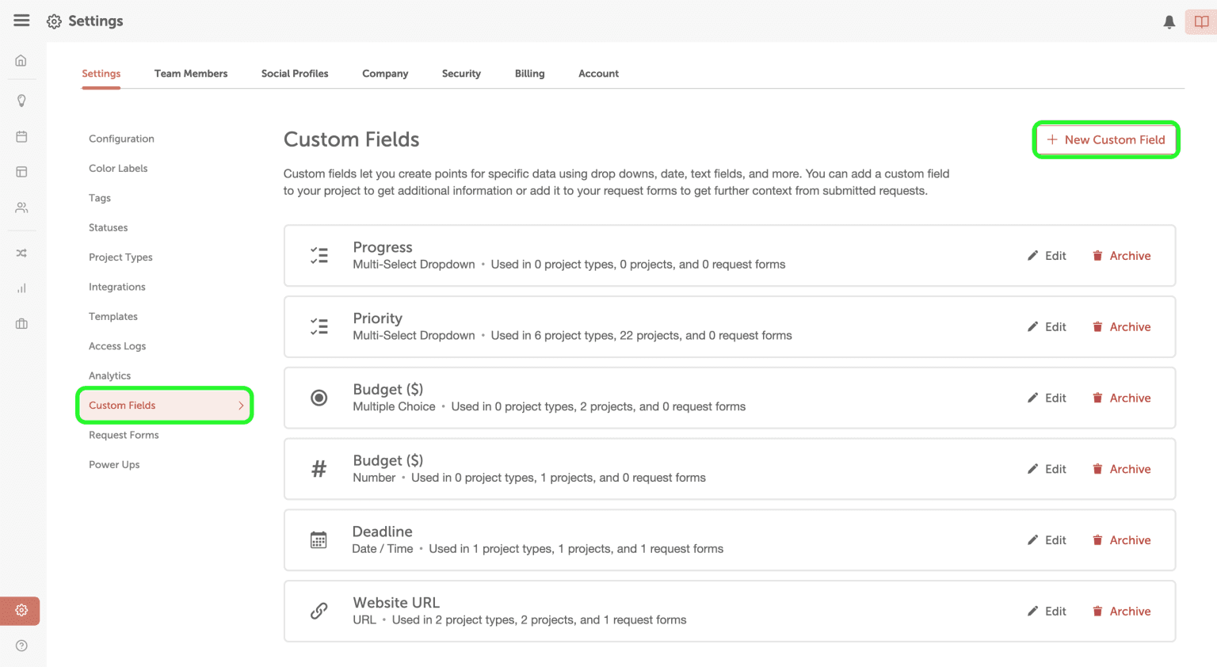
Task: Open the calendar icon in sidebar
Action: [21, 136]
